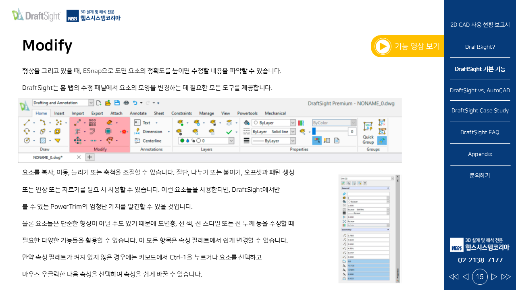The width and height of the screenshot is (516, 290).
Task: Jump to the first page double arrow
Action: 454,277
